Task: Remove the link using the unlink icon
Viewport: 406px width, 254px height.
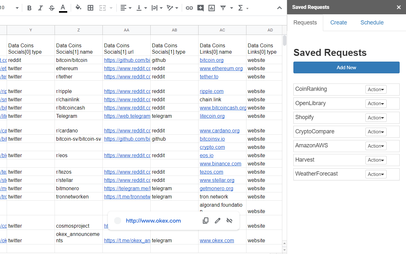Action: 229,221
